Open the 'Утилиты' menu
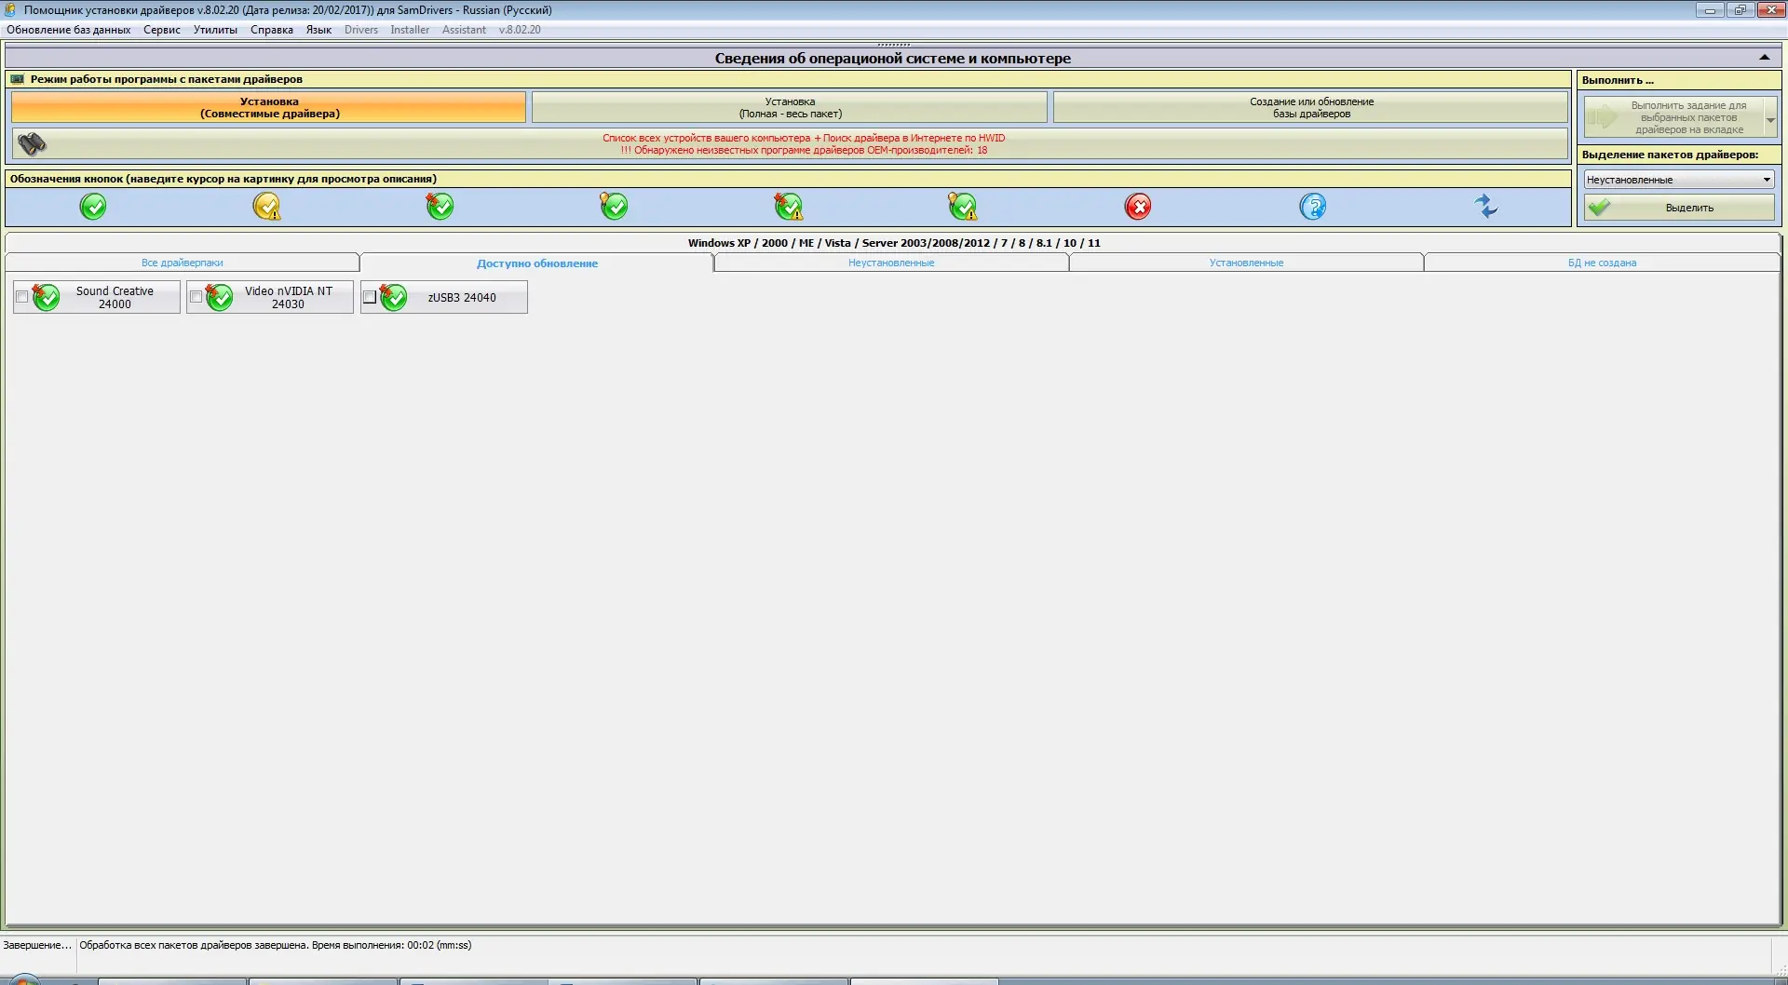 point(215,30)
